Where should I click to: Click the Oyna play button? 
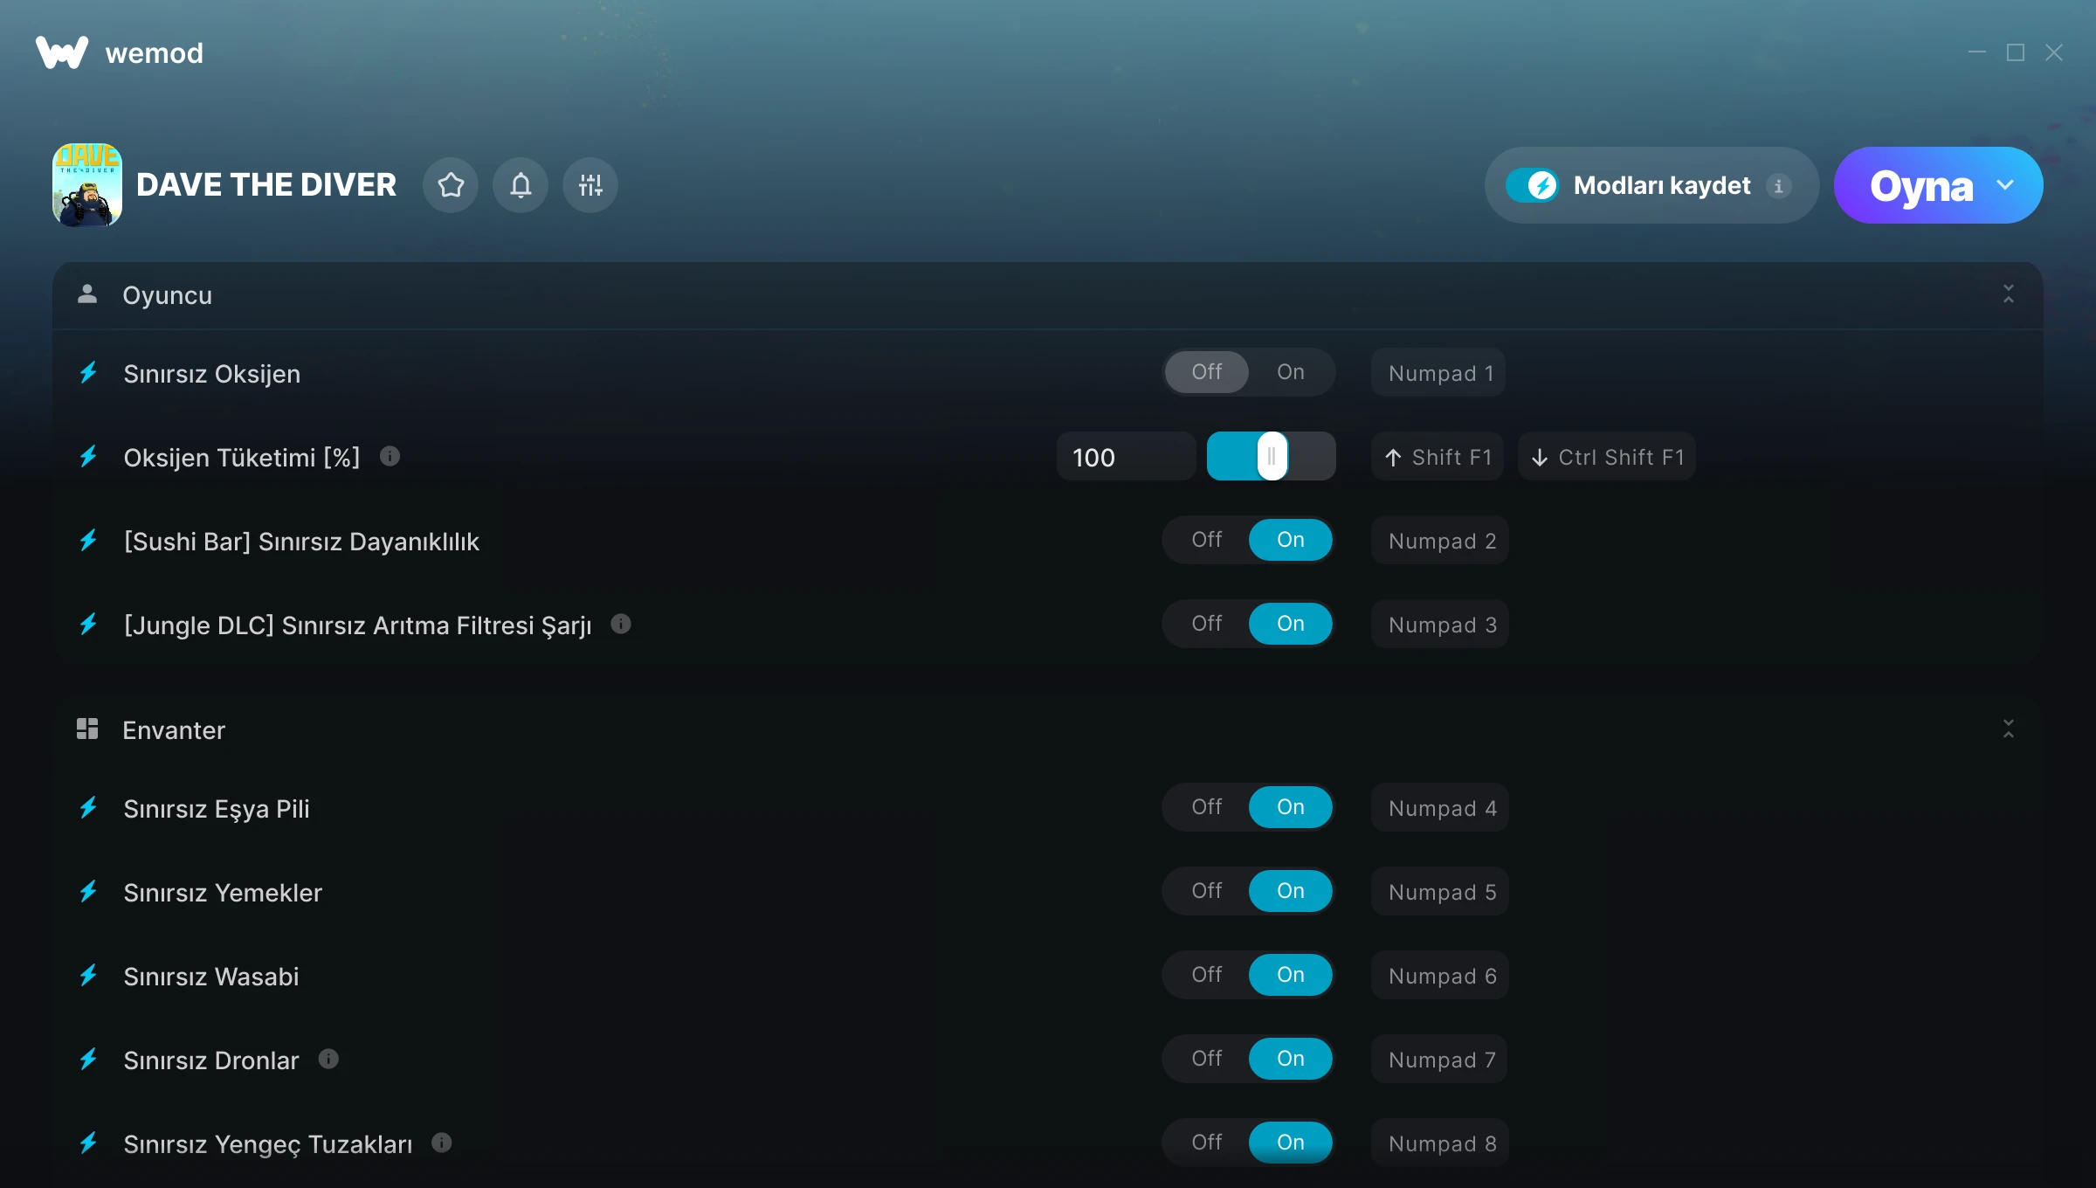click(1920, 185)
